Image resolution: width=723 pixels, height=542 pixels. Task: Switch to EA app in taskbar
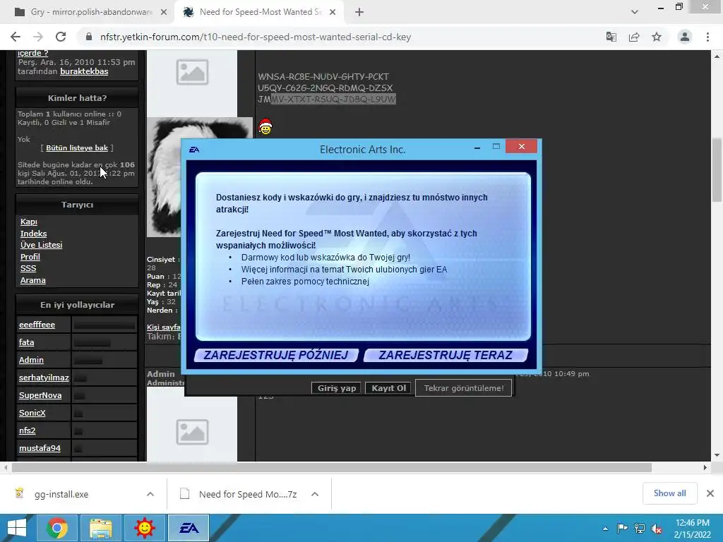(x=189, y=528)
